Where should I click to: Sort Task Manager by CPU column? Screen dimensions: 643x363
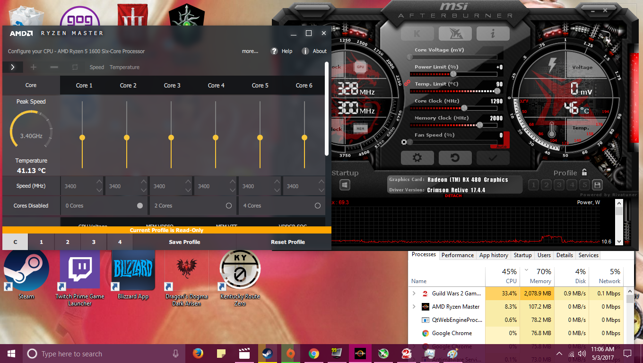503,276
